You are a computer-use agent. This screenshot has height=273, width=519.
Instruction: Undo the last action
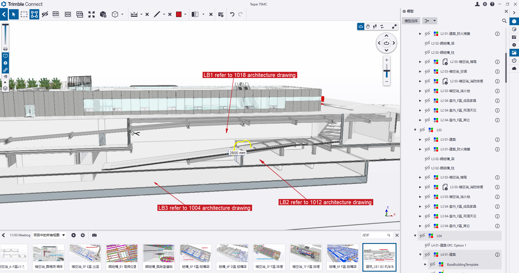click(232, 14)
